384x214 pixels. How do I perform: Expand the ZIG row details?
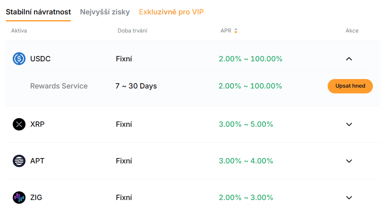tap(349, 198)
